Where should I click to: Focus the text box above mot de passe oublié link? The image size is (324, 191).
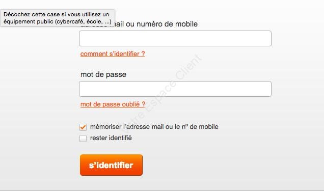175,89
